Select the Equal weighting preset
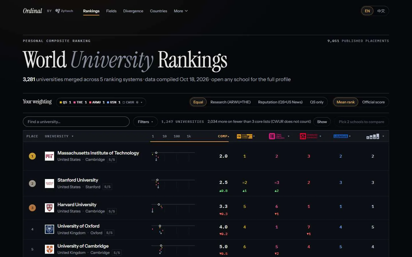 [x=198, y=102]
